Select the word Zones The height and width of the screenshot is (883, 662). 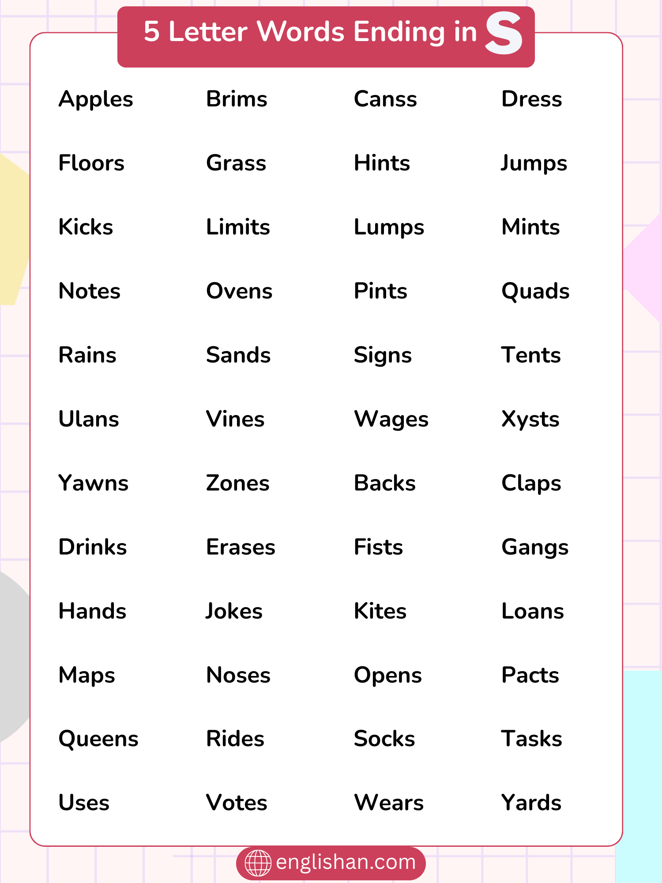coord(237,483)
